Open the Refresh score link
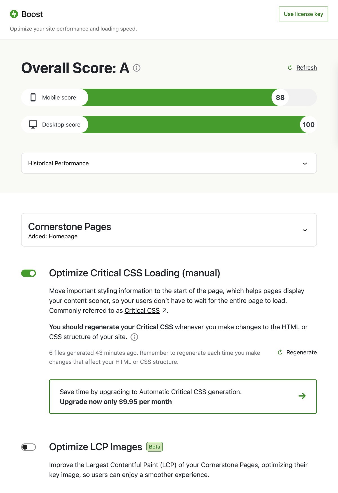The width and height of the screenshot is (338, 493). tap(306, 68)
